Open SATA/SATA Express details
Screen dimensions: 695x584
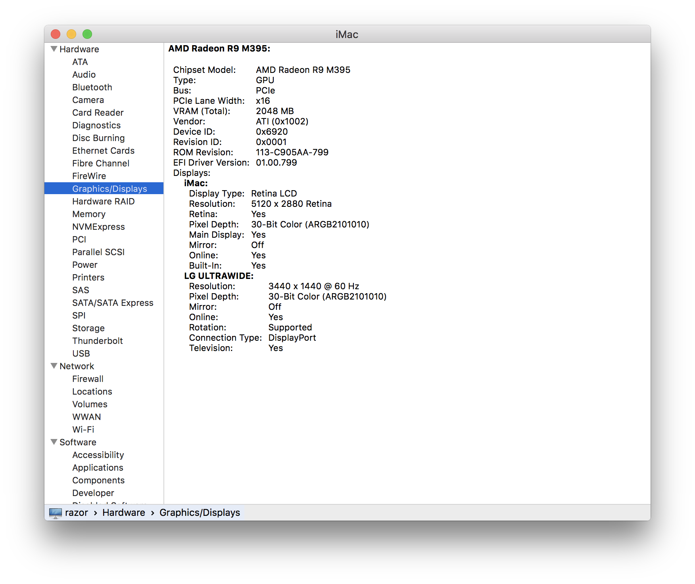[x=113, y=303]
